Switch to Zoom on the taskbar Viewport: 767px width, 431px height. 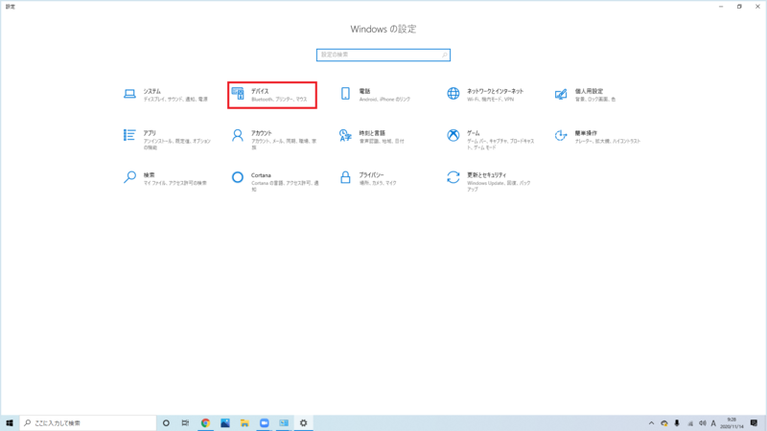point(265,423)
